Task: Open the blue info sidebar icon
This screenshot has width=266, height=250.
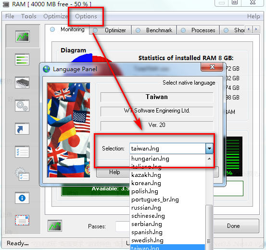Action: coord(22,198)
